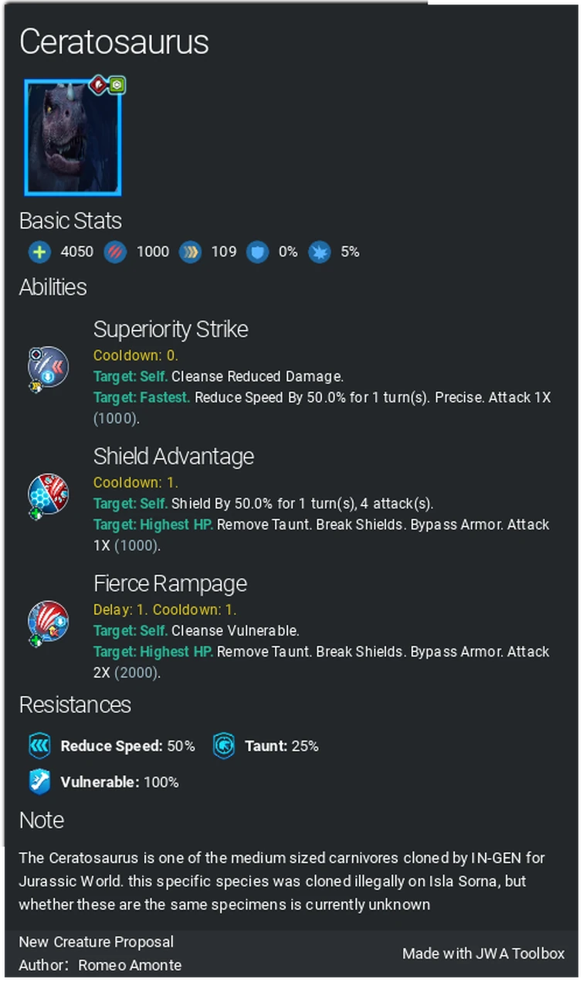Click the Fierce Rampage ability icon
This screenshot has height=982, width=583.
pyautogui.click(x=47, y=621)
